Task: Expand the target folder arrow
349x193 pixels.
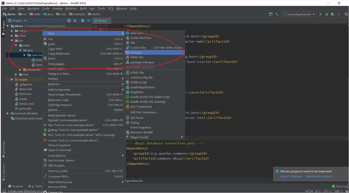Action: click(12, 80)
